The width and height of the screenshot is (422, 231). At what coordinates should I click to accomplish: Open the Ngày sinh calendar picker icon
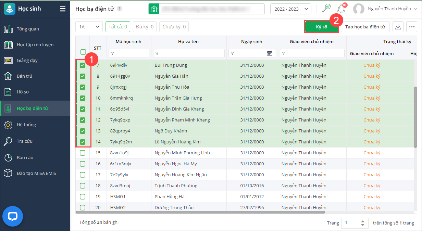click(270, 53)
